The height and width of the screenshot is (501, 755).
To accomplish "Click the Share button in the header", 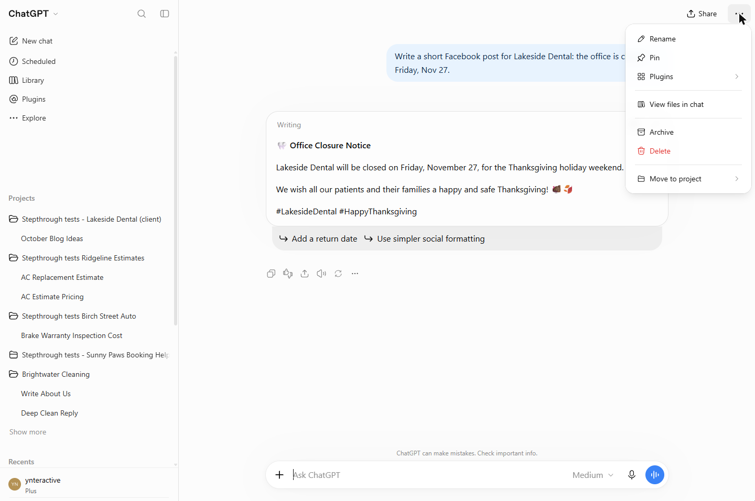I will coord(702,14).
